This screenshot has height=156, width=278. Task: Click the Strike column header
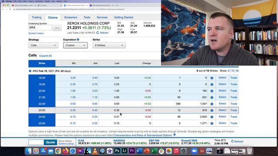[x=42, y=63]
